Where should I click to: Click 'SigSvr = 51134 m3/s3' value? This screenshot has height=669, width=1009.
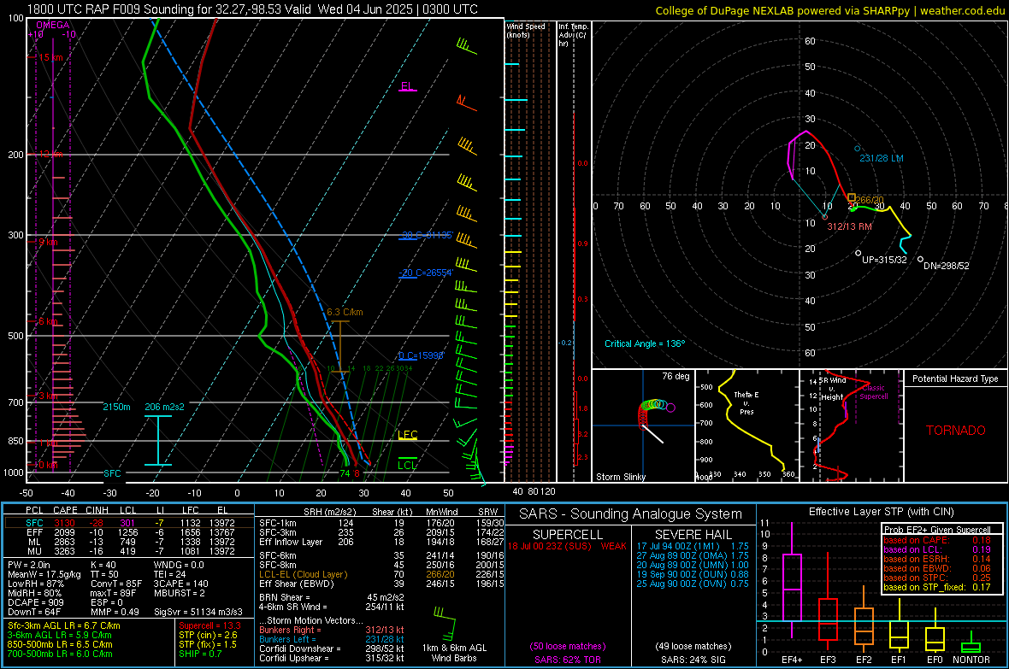[198, 612]
